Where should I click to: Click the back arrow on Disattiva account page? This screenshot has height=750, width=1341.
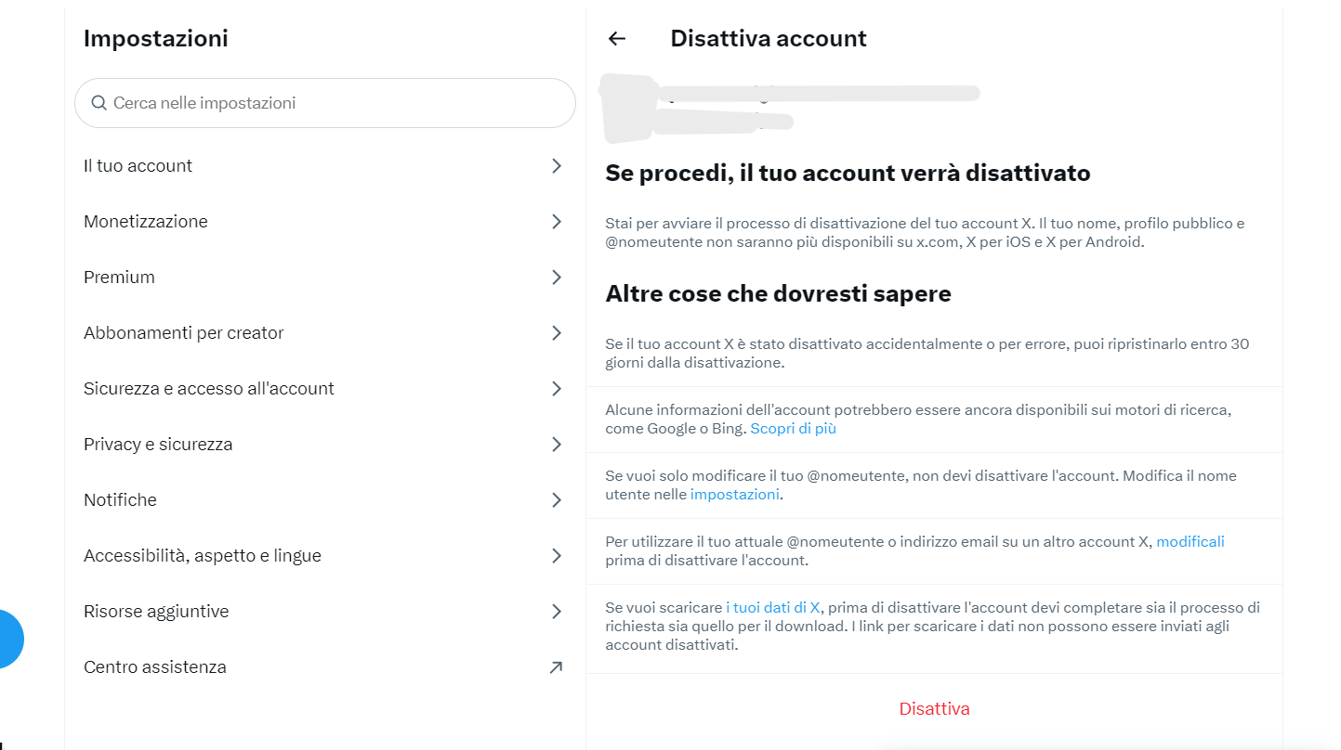617,38
